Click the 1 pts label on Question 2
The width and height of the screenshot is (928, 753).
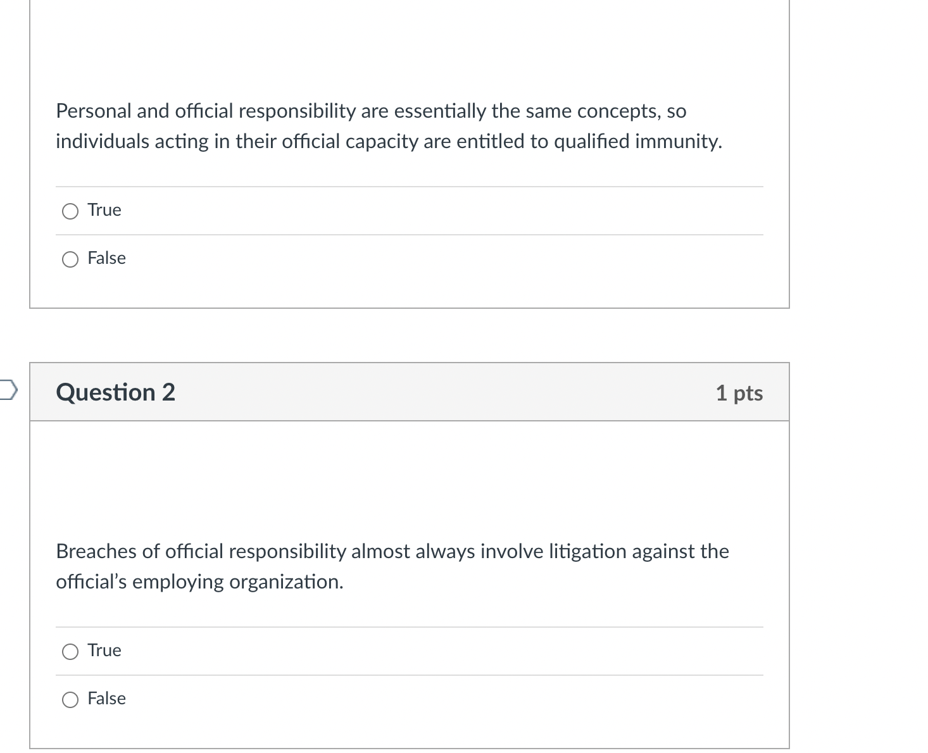coord(739,392)
